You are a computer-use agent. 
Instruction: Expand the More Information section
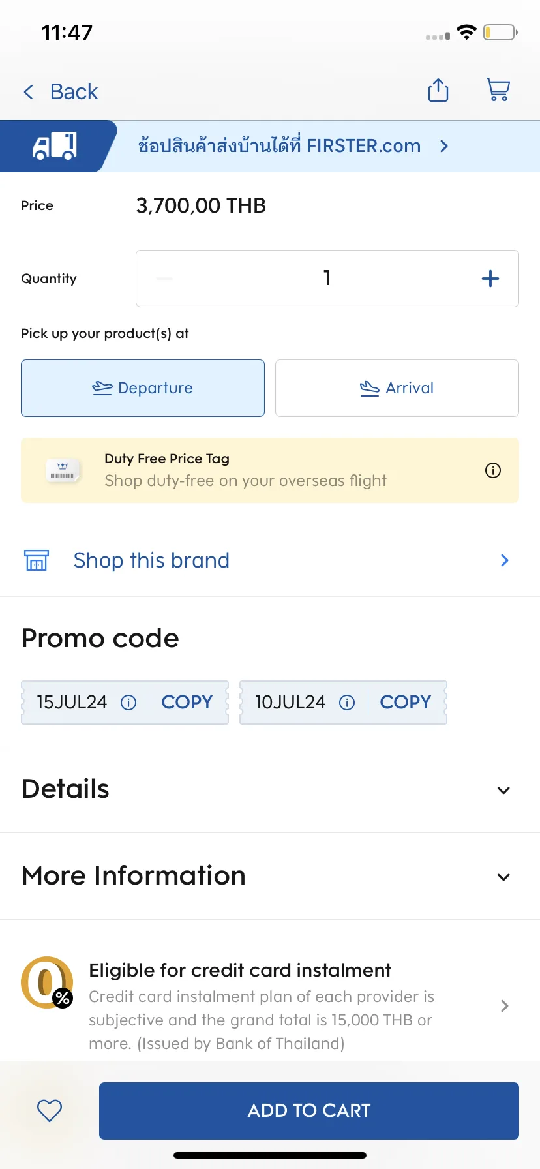[270, 876]
